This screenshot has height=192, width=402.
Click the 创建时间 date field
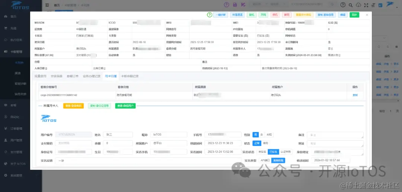click(x=223, y=143)
